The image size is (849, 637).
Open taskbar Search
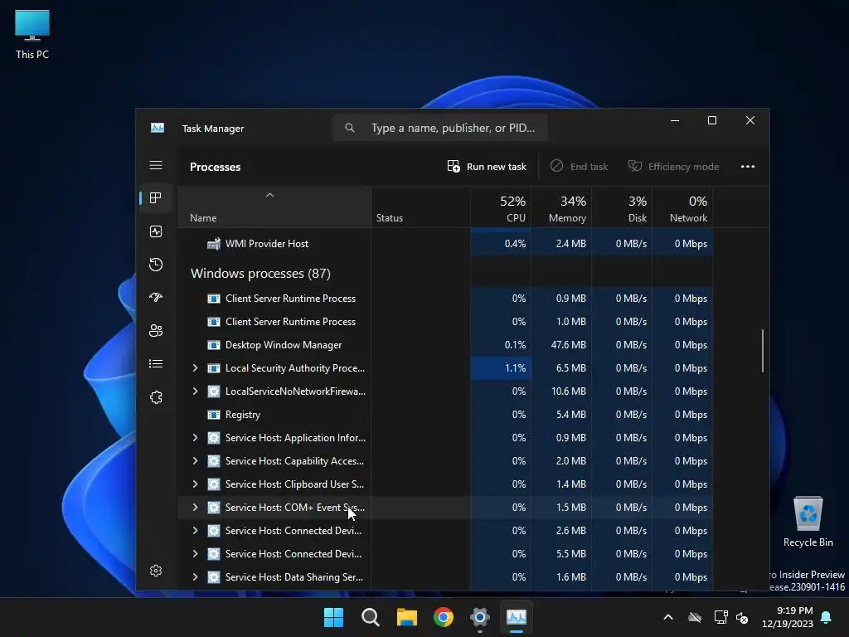[371, 617]
